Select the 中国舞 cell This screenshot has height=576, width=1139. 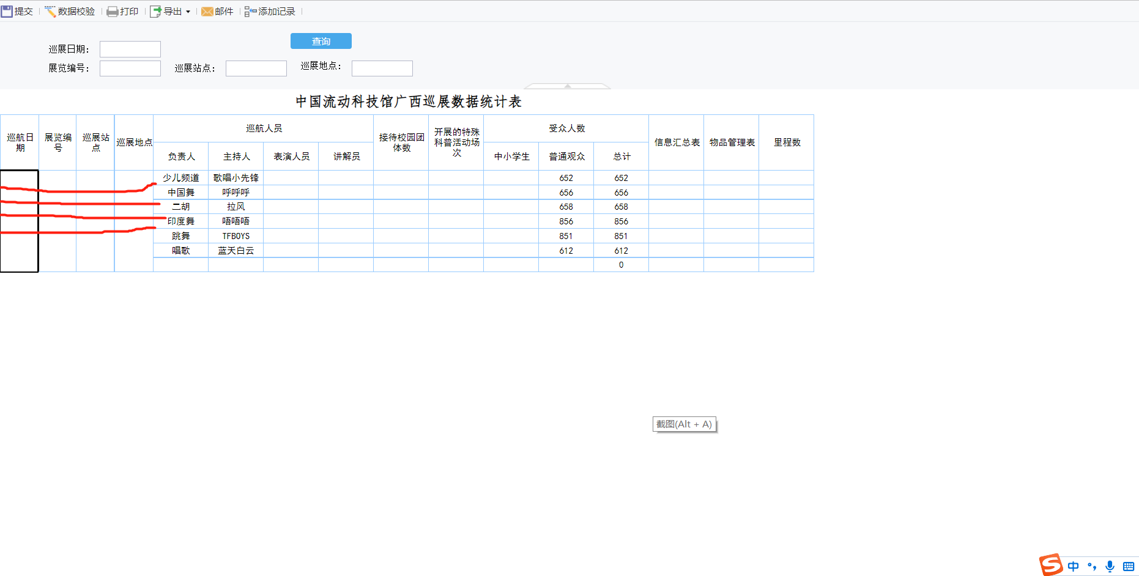point(181,193)
